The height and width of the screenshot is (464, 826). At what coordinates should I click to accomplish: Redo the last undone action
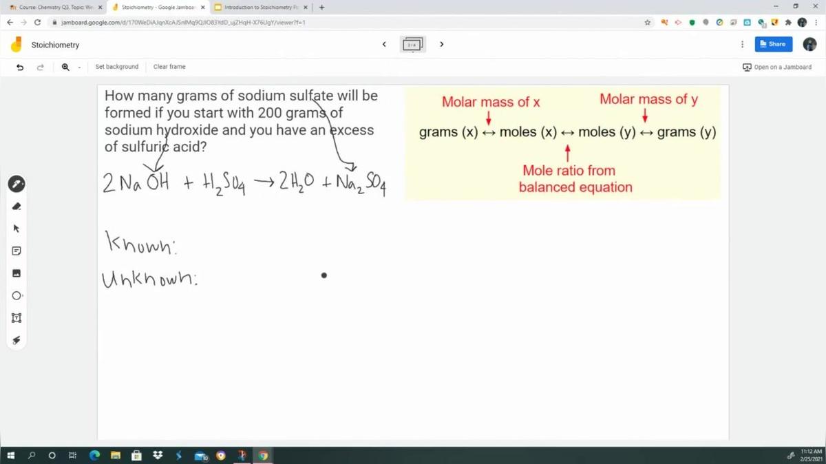point(41,67)
